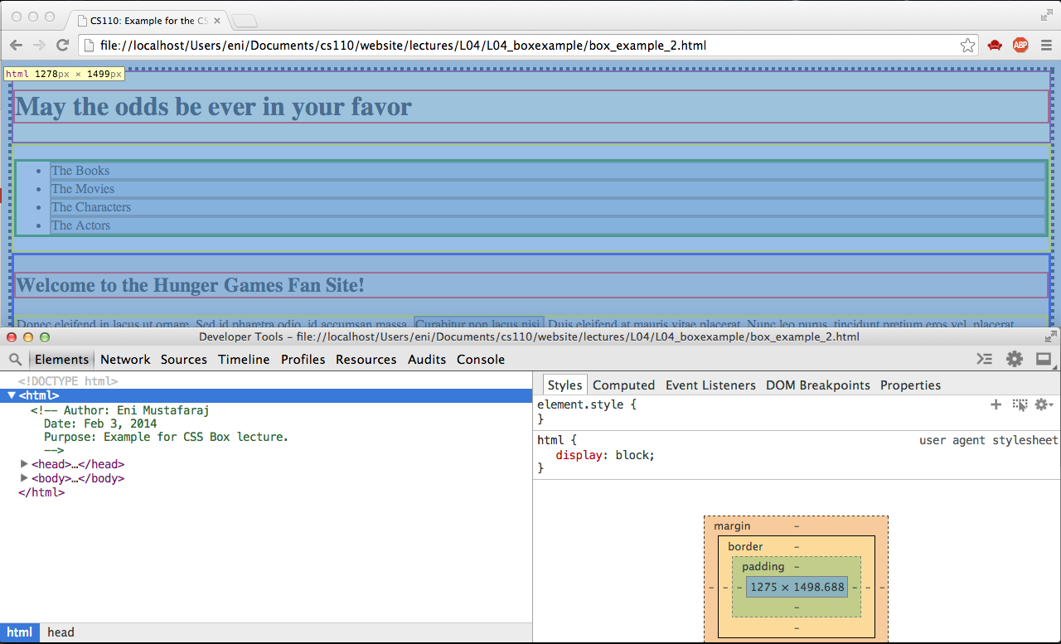Open the Profiles panel
The image size is (1061, 644).
pos(303,360)
